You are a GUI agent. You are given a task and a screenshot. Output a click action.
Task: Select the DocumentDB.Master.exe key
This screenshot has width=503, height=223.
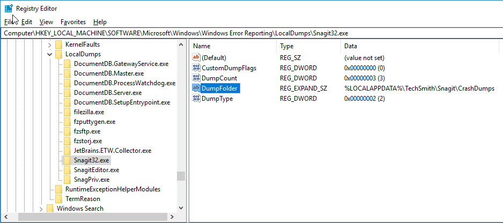coord(109,73)
